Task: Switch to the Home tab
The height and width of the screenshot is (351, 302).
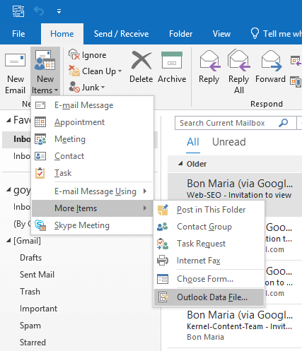Action: [x=62, y=34]
